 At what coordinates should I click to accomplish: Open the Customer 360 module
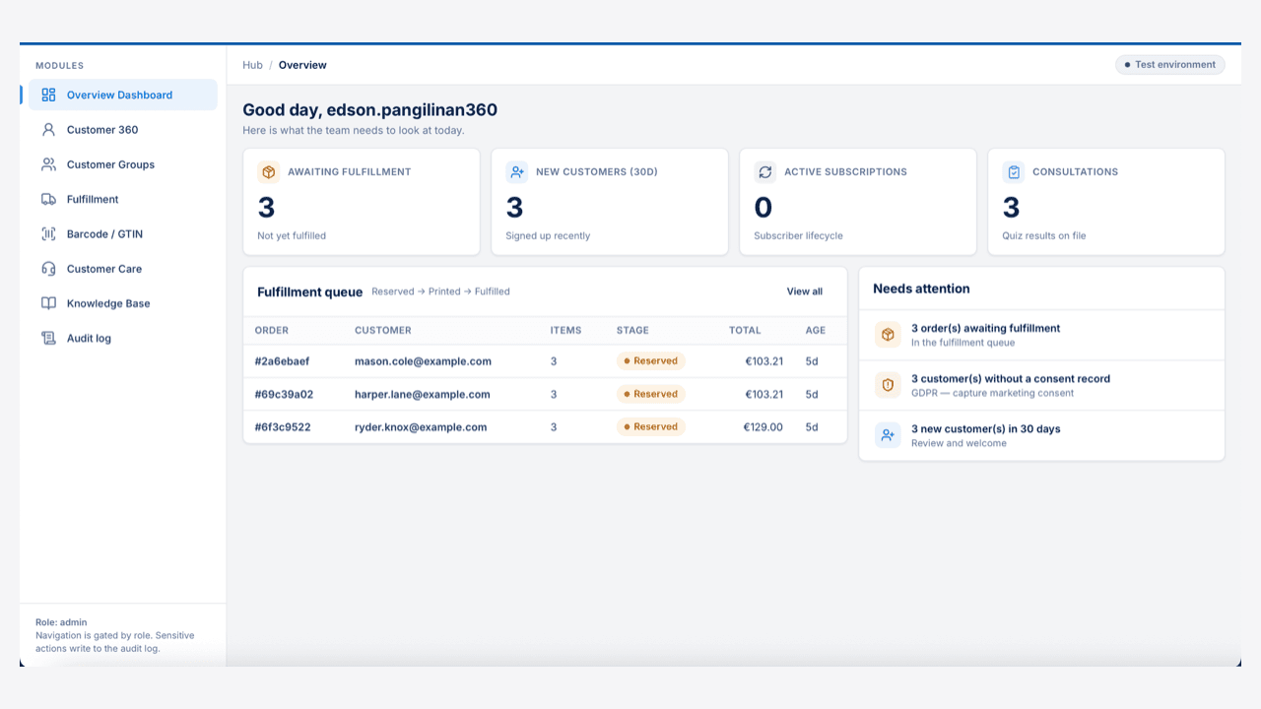coord(123,130)
